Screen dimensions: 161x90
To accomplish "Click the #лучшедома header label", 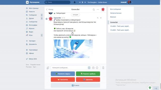I will [34, 2].
